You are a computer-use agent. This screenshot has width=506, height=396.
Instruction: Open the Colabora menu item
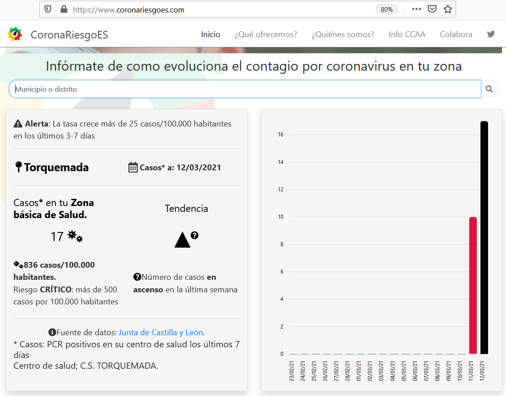(456, 34)
